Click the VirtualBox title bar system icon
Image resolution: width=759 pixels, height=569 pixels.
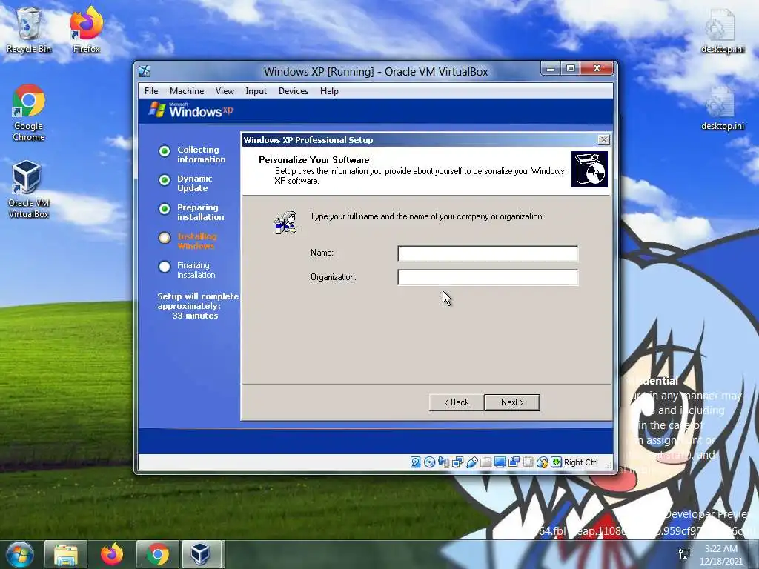click(x=145, y=71)
